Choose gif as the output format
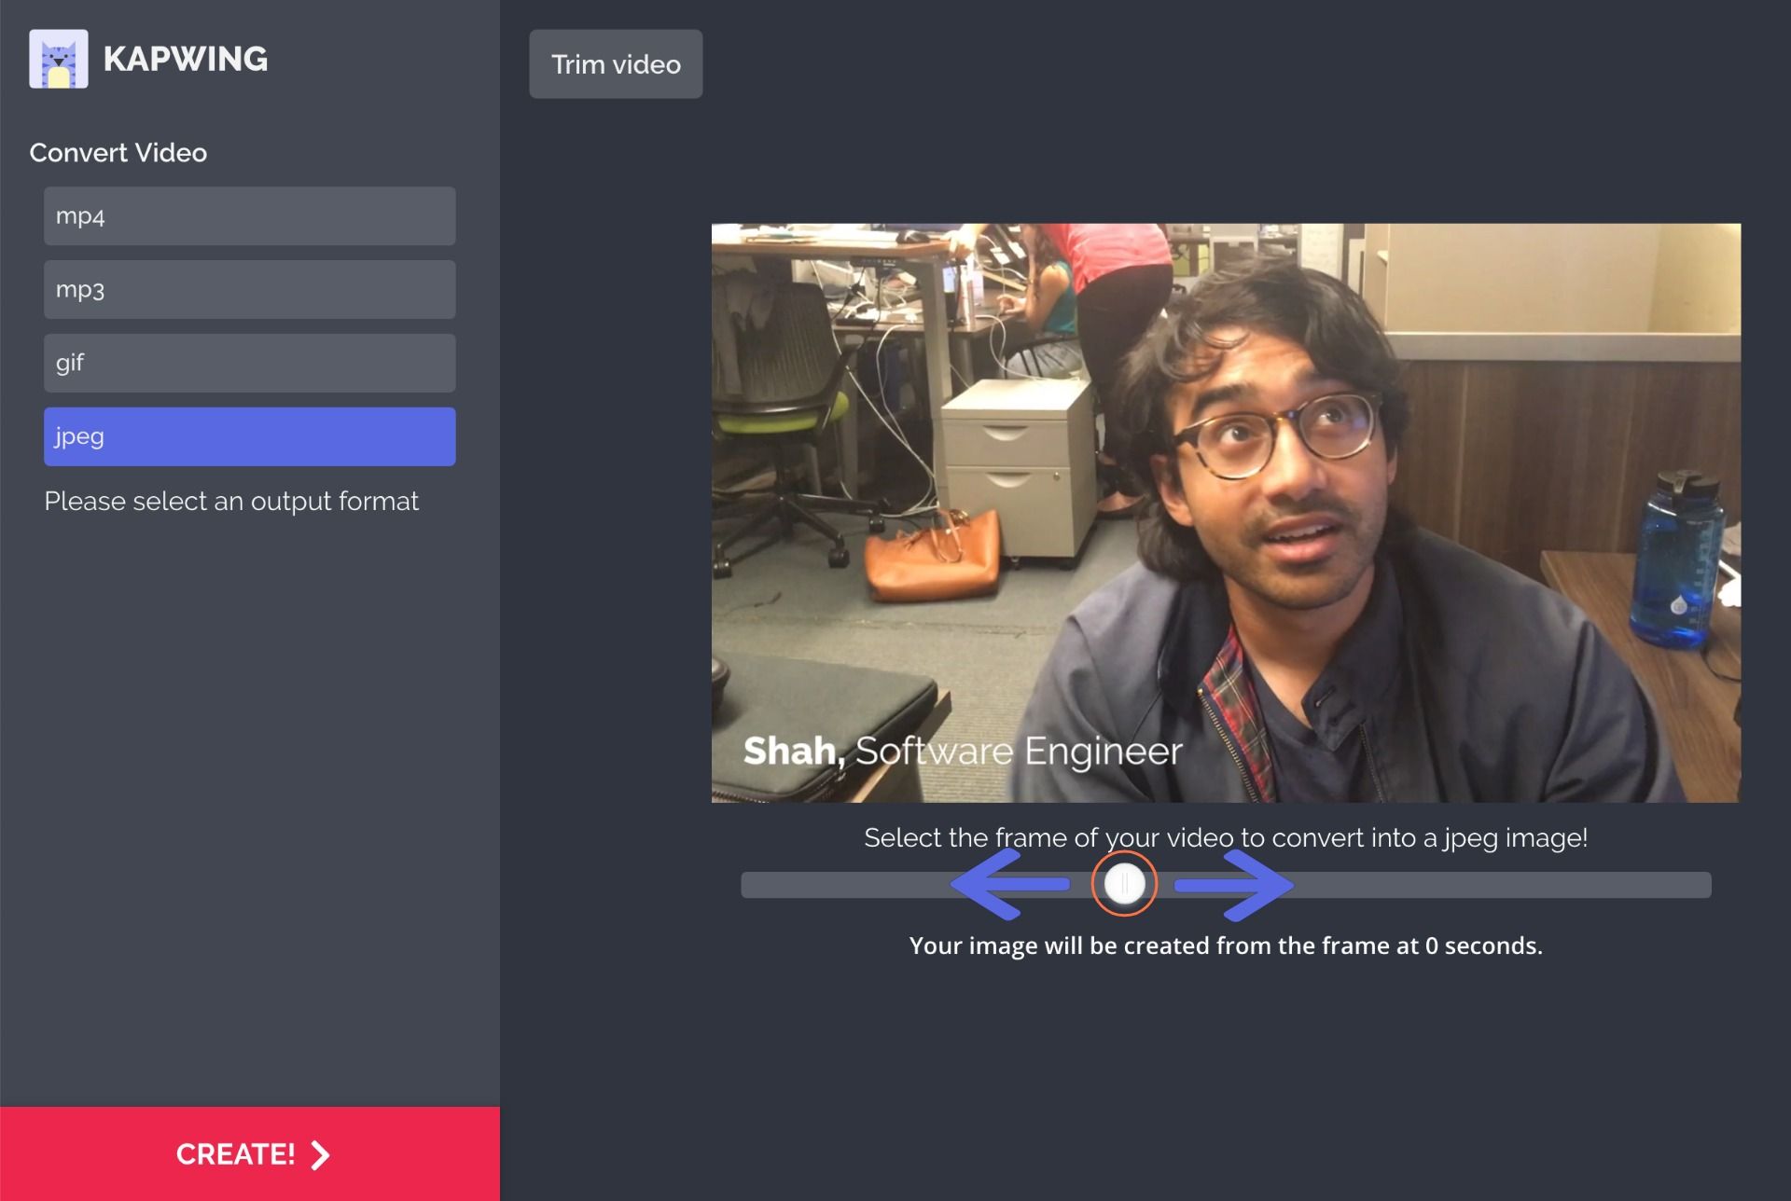 249,363
